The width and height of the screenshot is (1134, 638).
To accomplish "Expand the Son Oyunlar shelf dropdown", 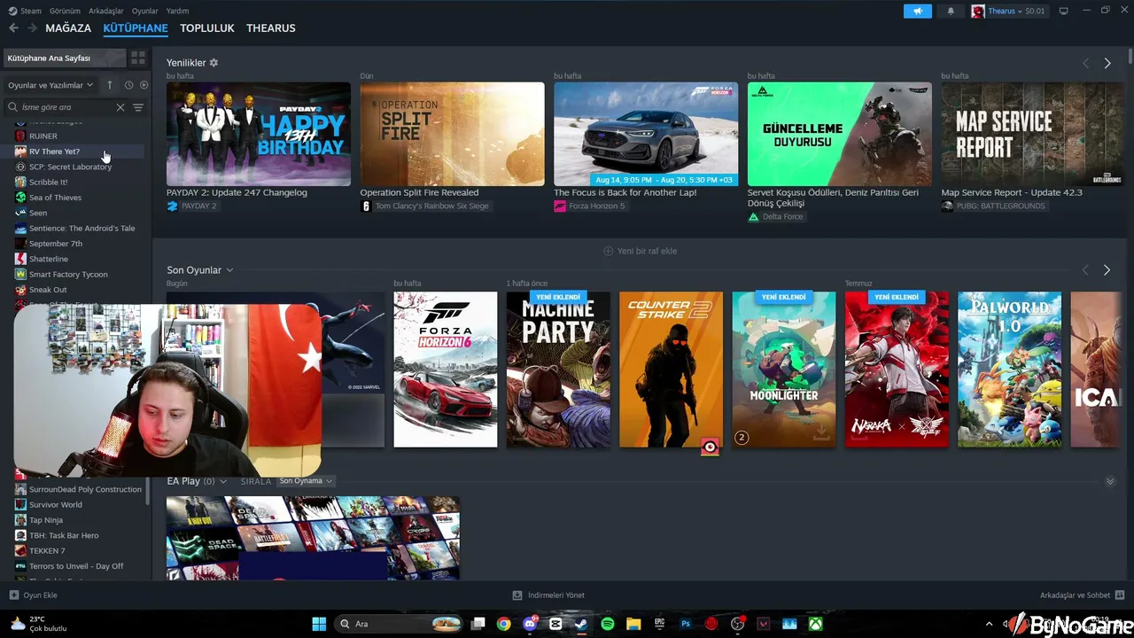I will pyautogui.click(x=229, y=270).
